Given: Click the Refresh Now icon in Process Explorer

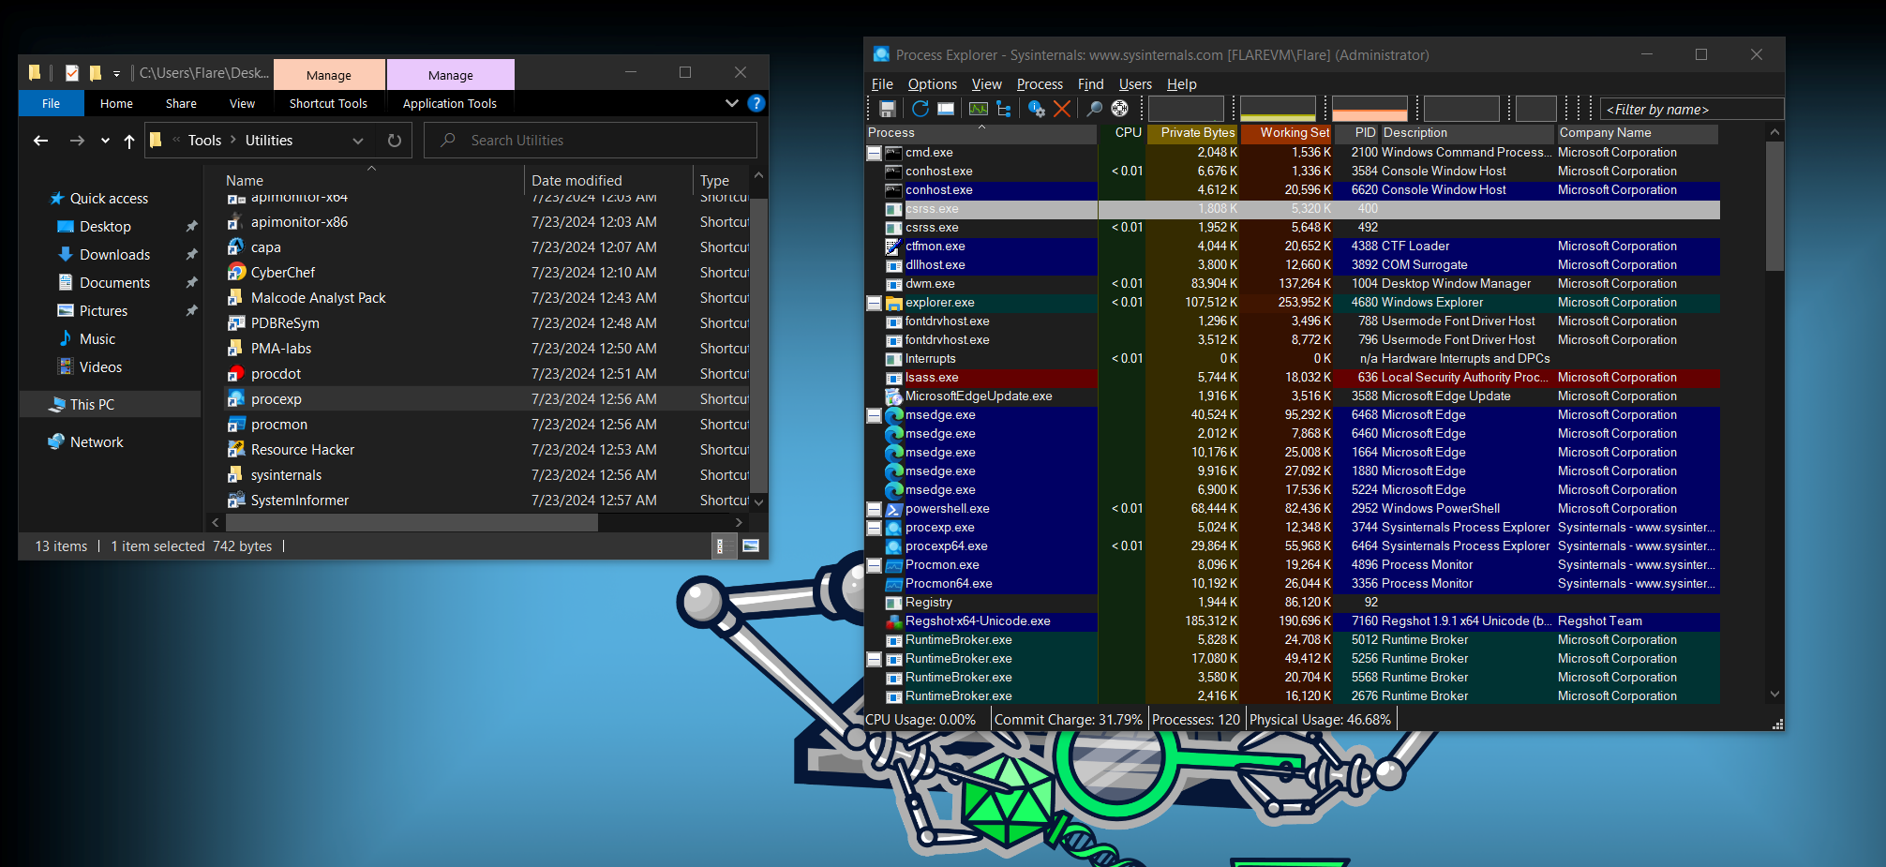Looking at the screenshot, I should 921,109.
